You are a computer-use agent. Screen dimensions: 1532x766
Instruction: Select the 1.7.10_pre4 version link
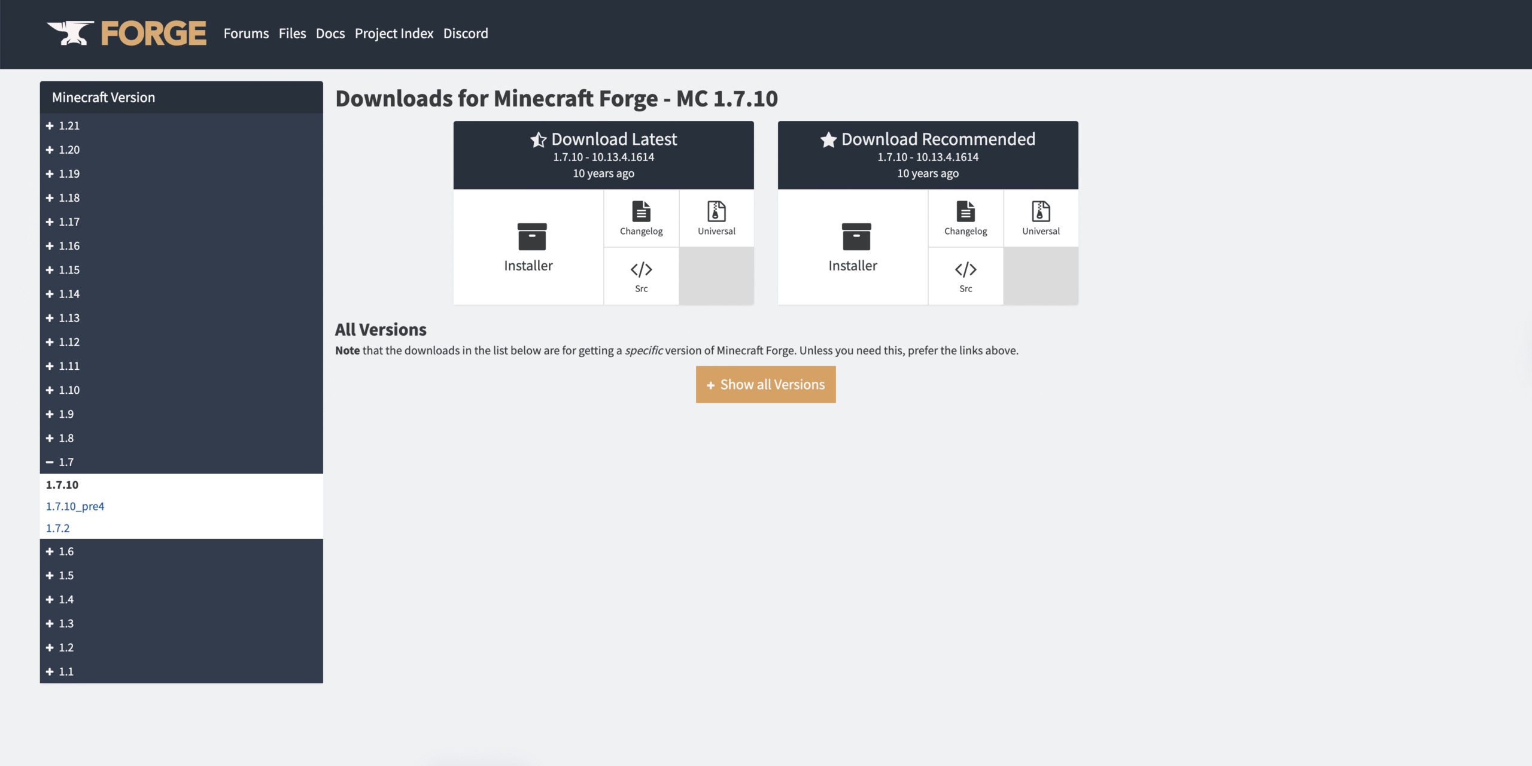[75, 506]
